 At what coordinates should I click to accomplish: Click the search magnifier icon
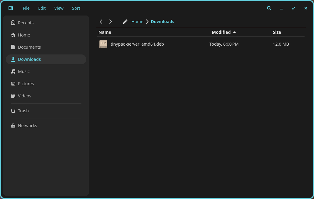pos(269,8)
